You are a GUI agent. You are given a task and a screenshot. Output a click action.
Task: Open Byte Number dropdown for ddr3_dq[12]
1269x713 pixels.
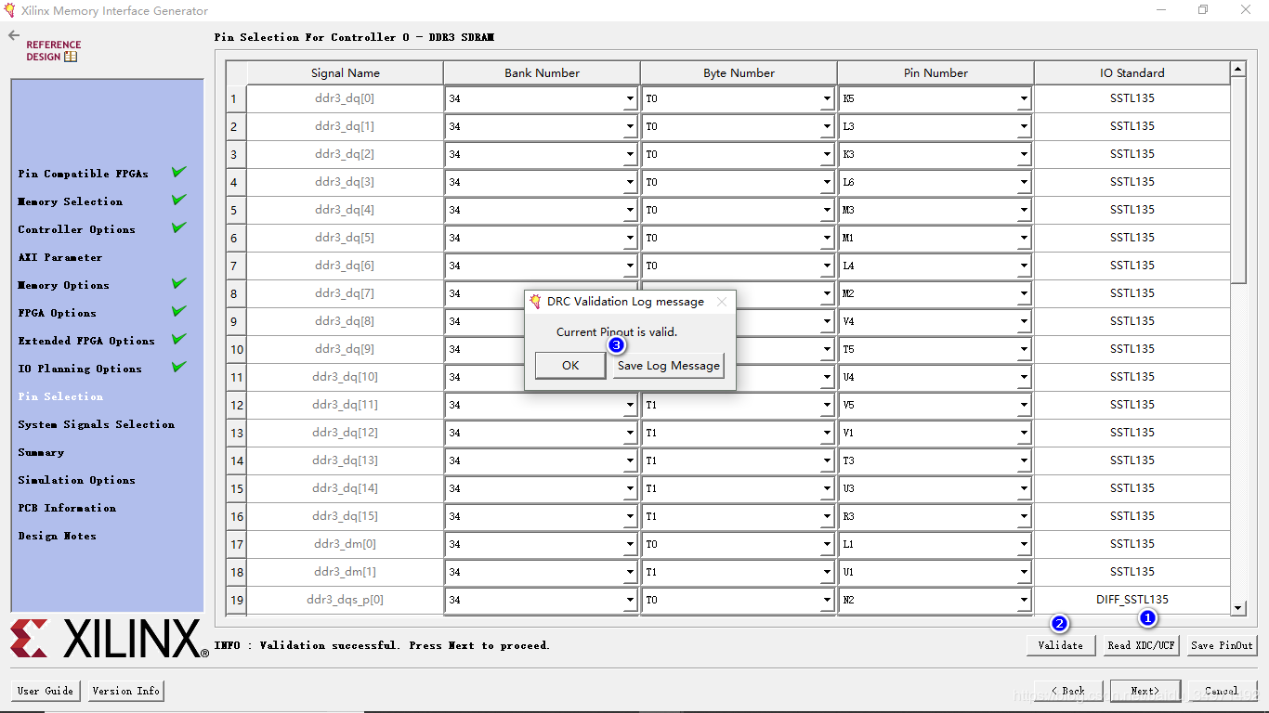(826, 433)
